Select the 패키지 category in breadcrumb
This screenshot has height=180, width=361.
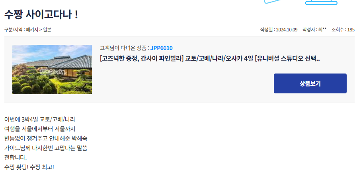(x=32, y=30)
